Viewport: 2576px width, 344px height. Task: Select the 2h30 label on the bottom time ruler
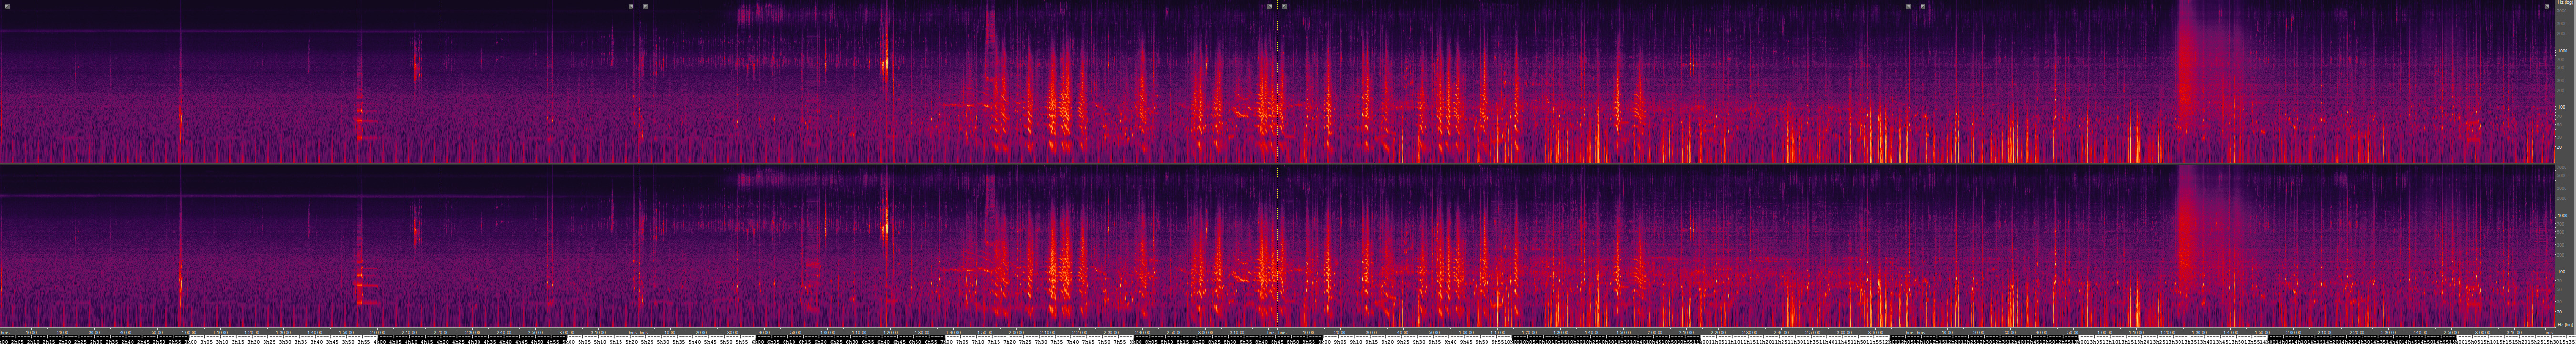96,341
